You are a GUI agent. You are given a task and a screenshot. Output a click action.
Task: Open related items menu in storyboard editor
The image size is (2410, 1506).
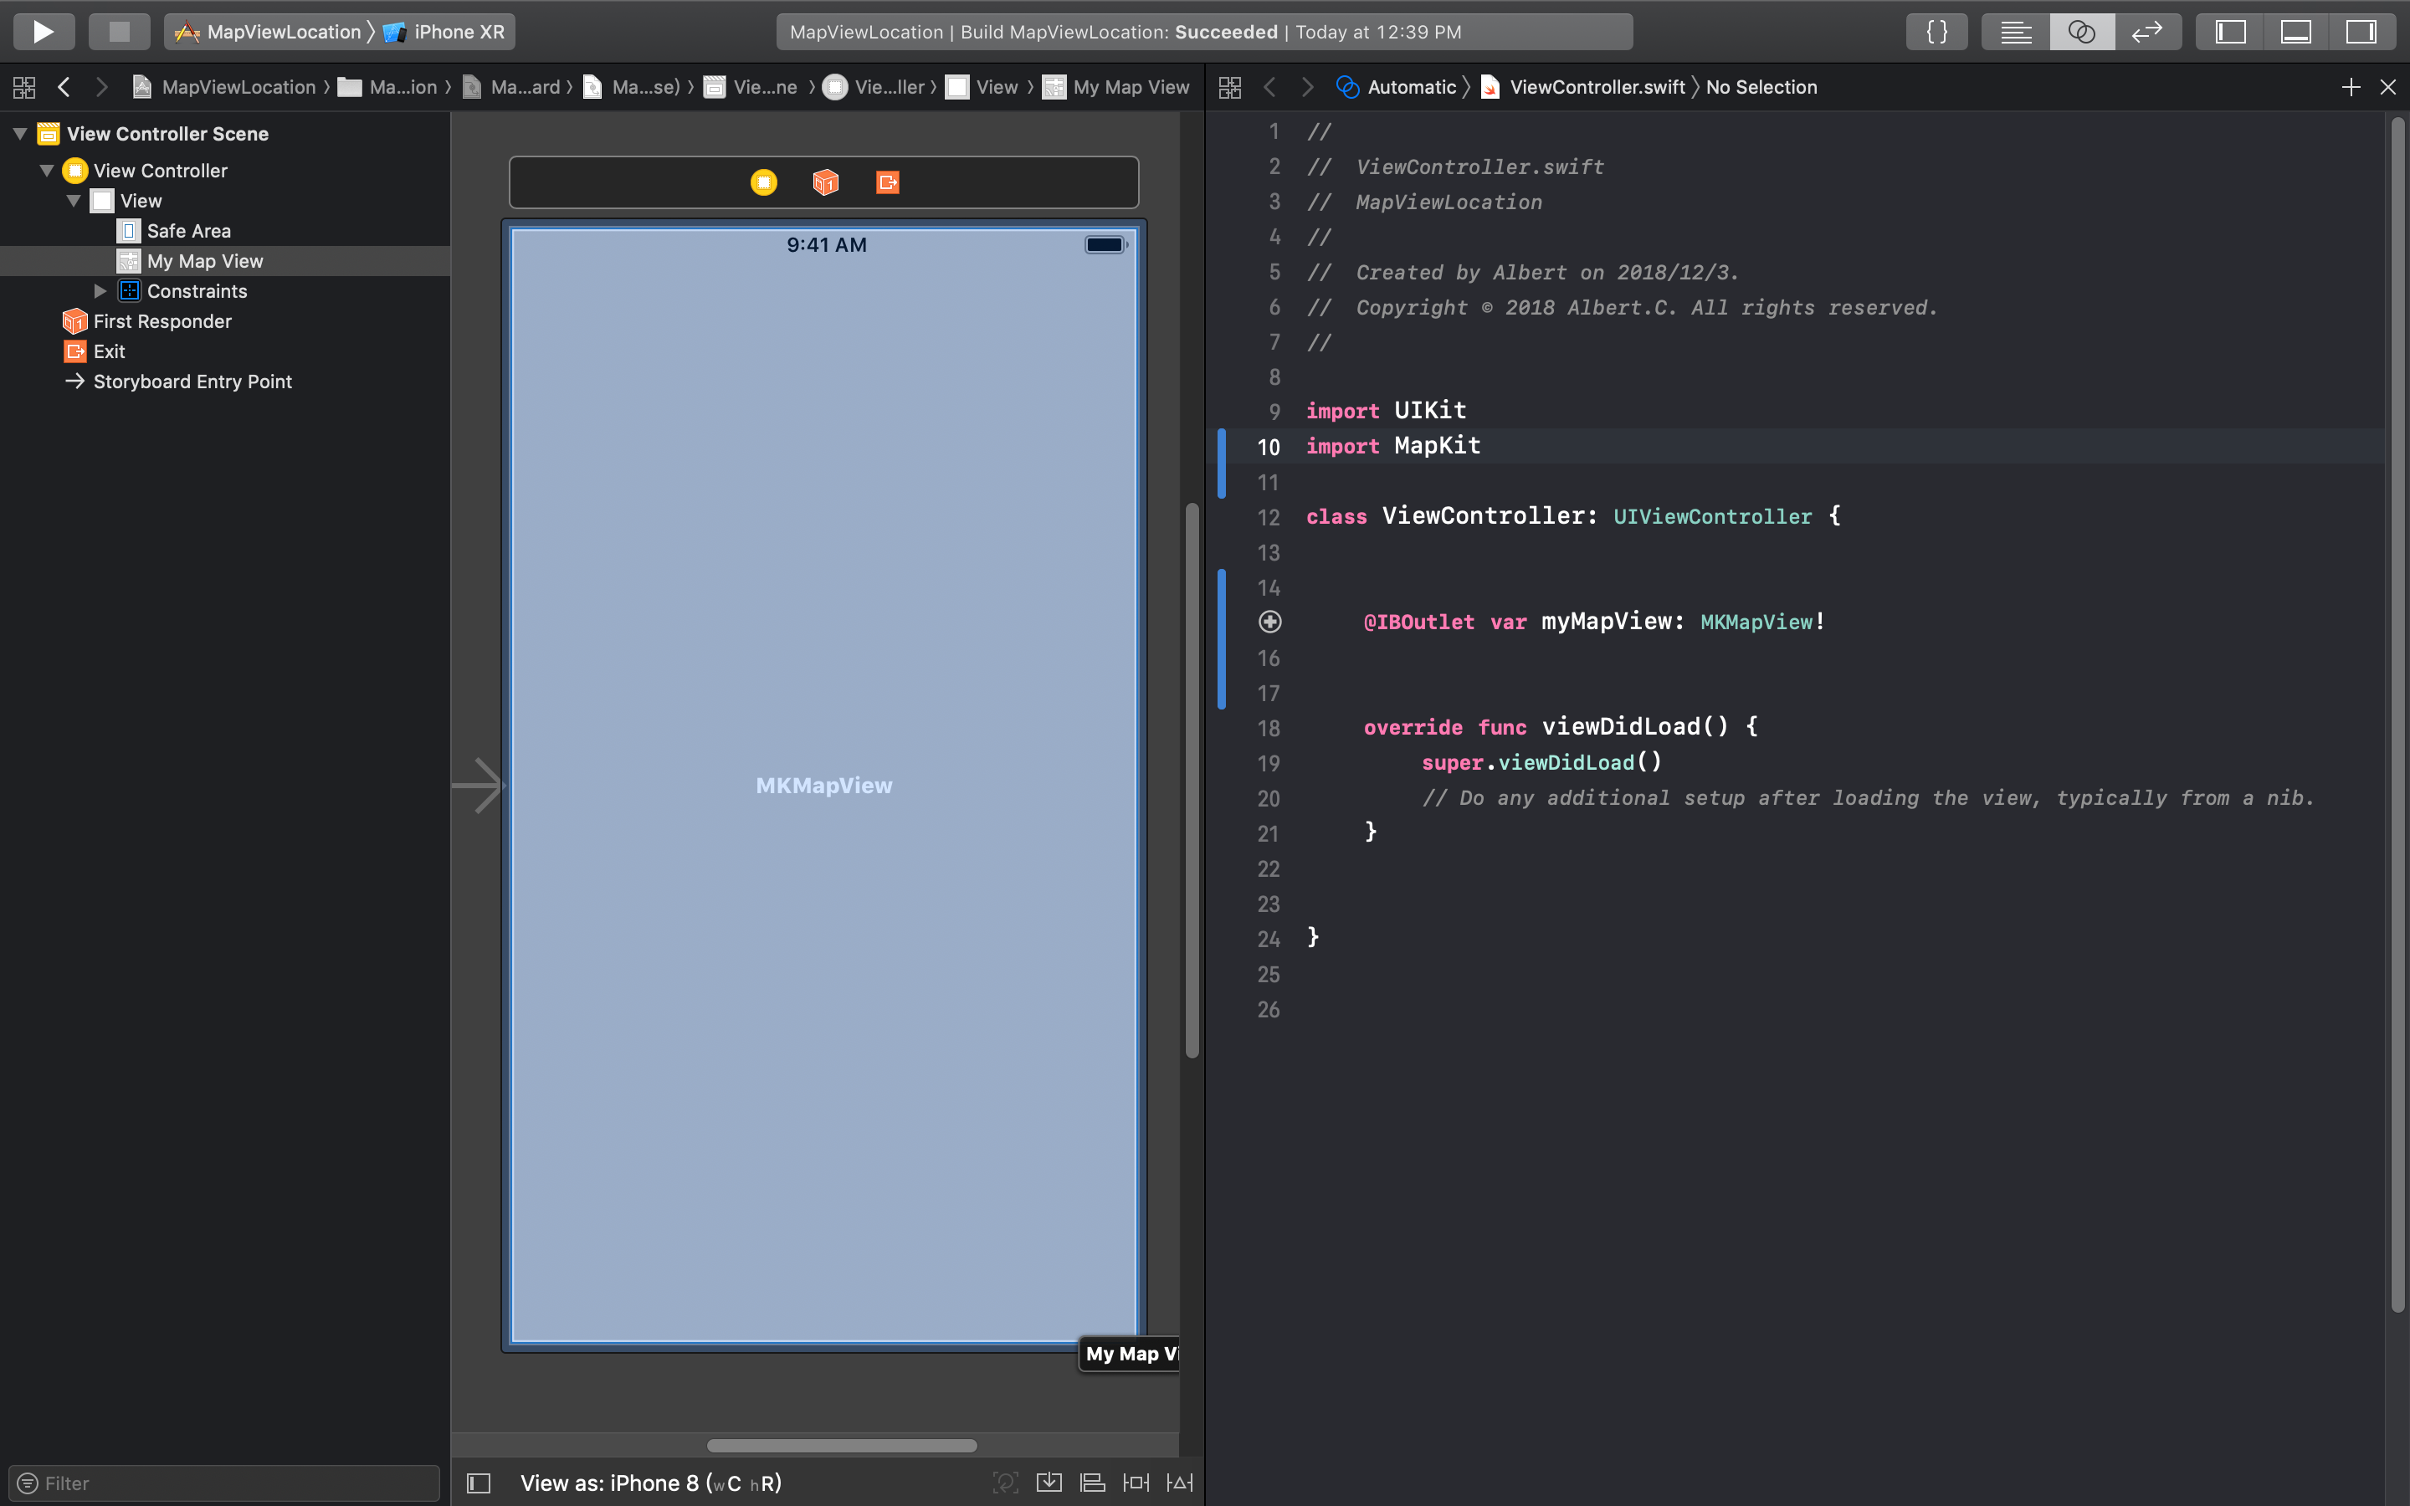click(24, 88)
